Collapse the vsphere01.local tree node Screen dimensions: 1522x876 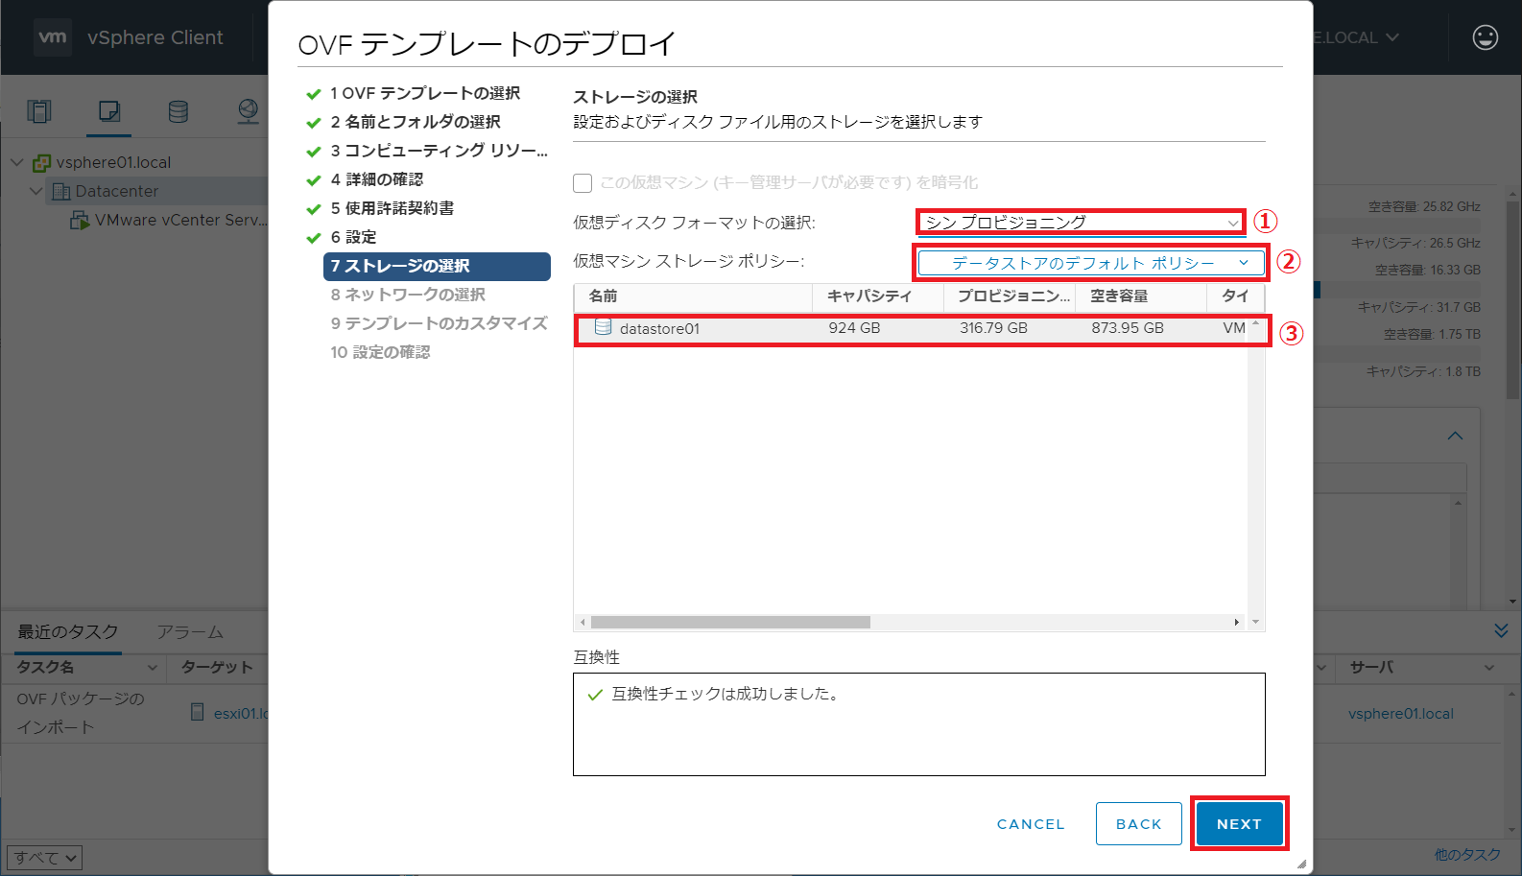[16, 162]
